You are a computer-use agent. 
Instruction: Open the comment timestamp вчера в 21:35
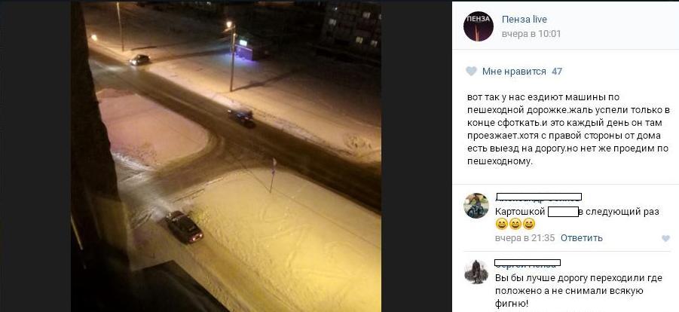tap(525, 238)
